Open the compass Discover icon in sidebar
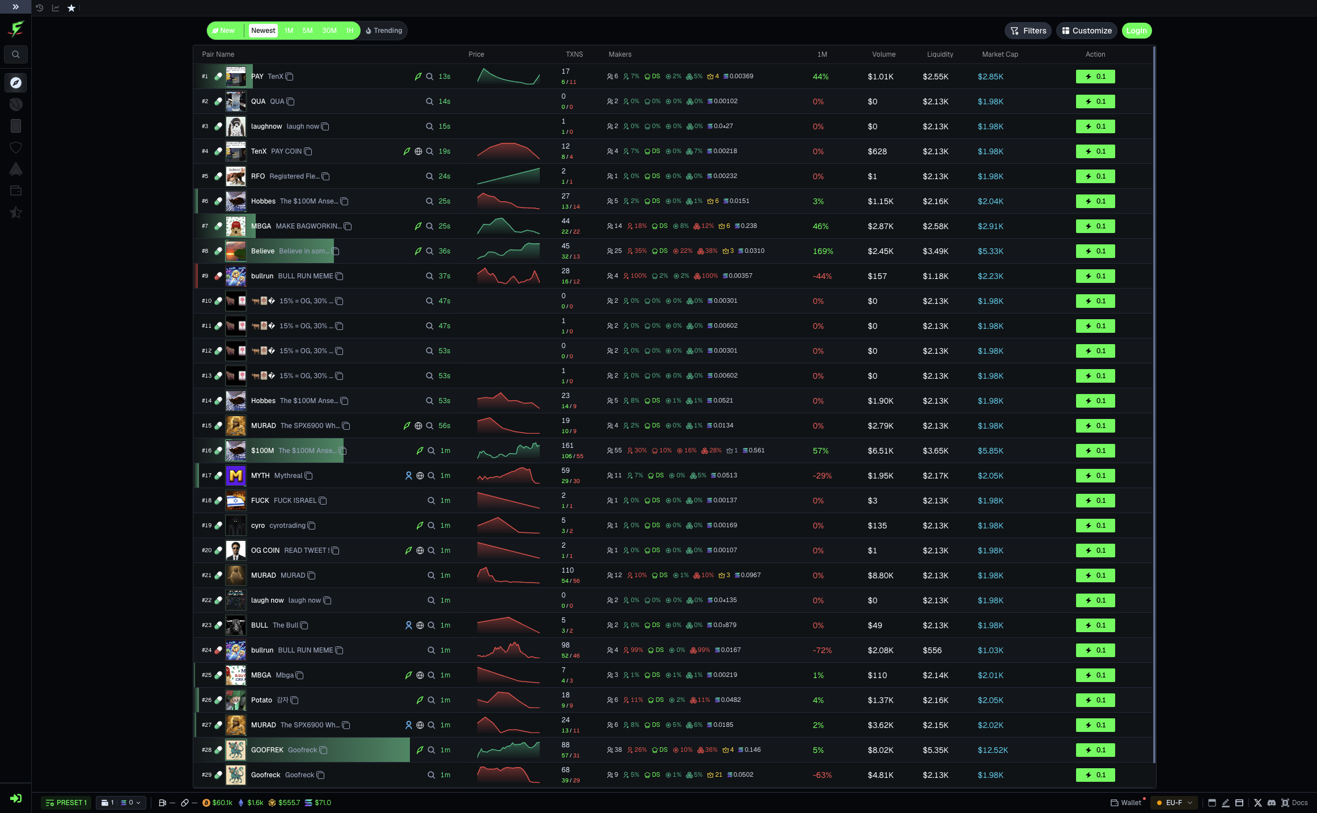 [x=16, y=83]
